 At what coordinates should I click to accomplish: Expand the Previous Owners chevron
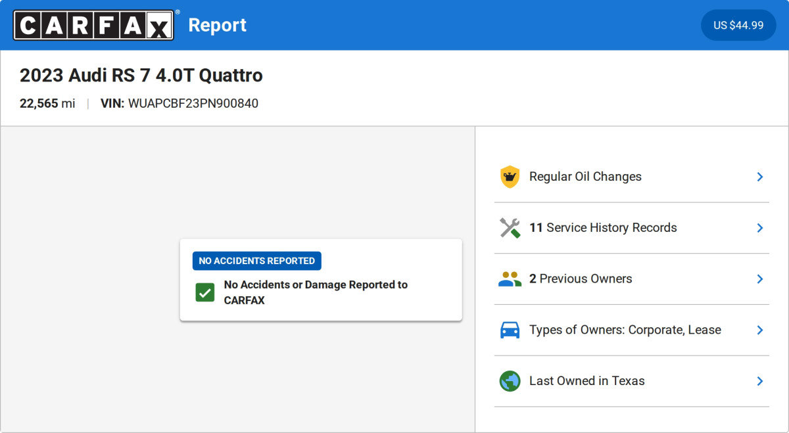point(759,279)
